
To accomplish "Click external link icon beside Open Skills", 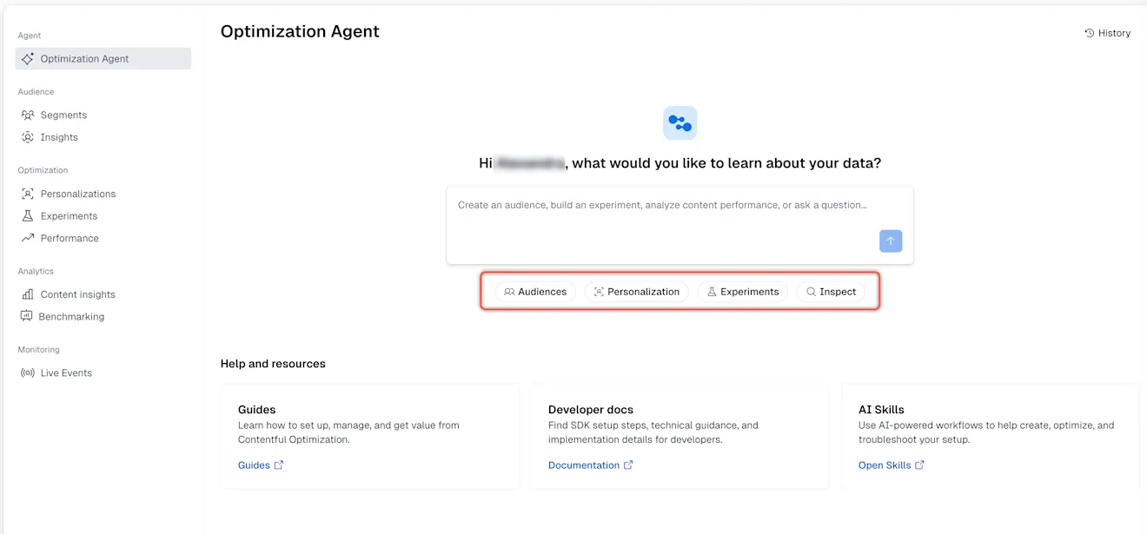I will [919, 465].
